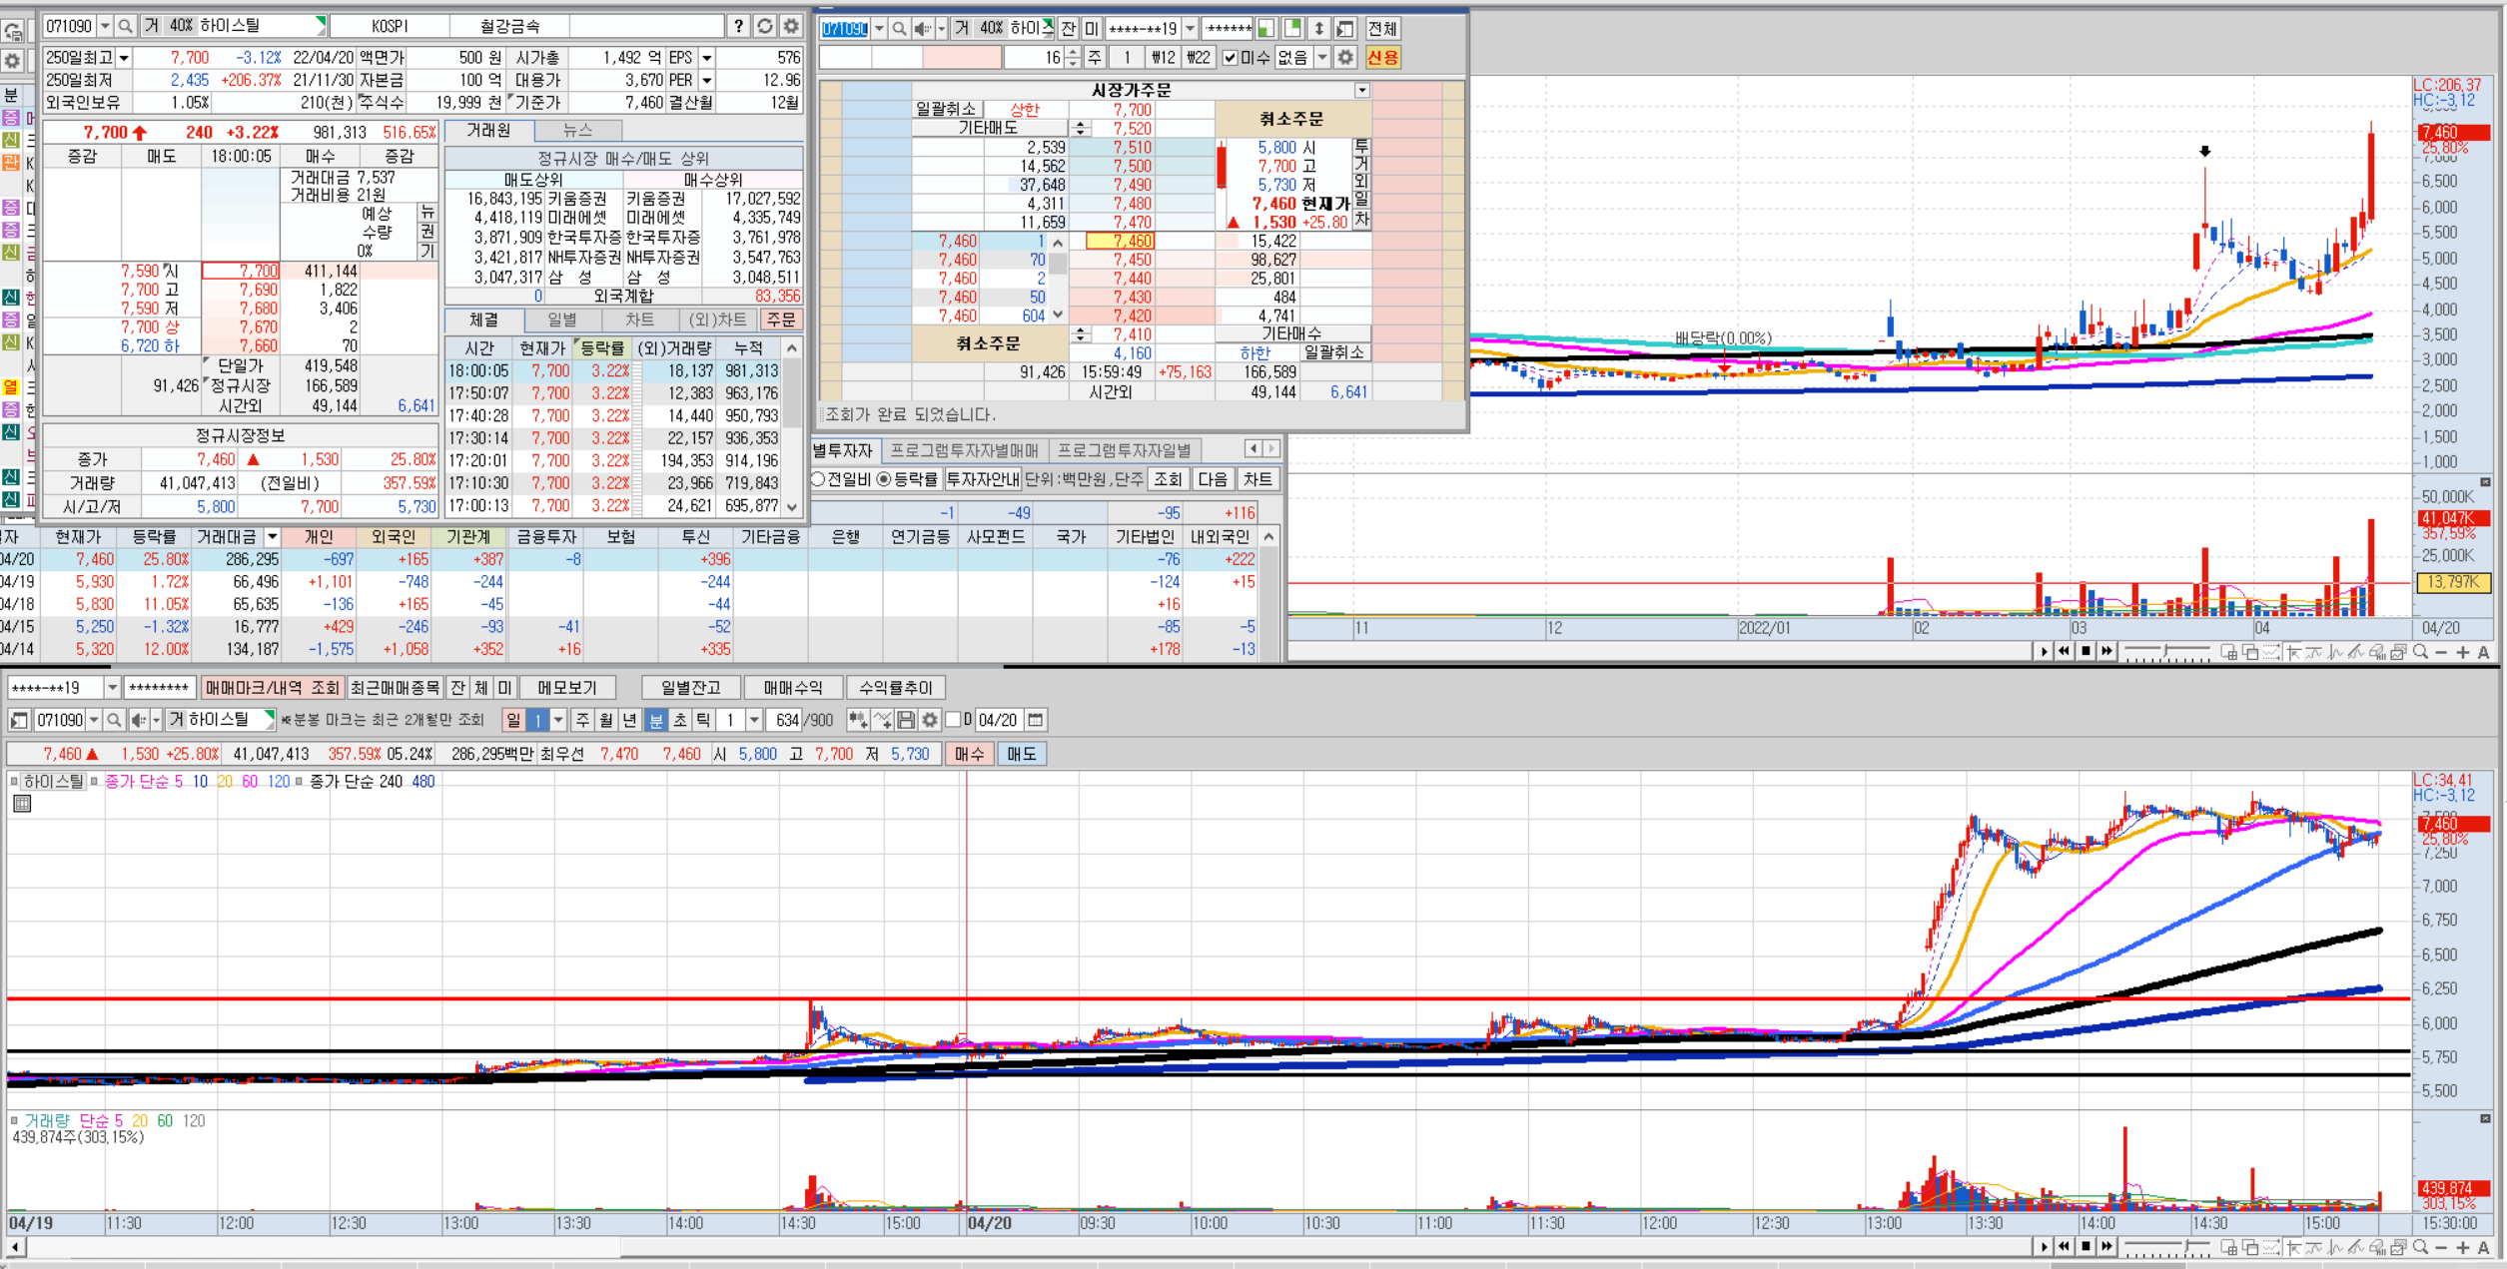Click the stop button in upper chart toolbar
2507x1269 pixels.
[2086, 652]
